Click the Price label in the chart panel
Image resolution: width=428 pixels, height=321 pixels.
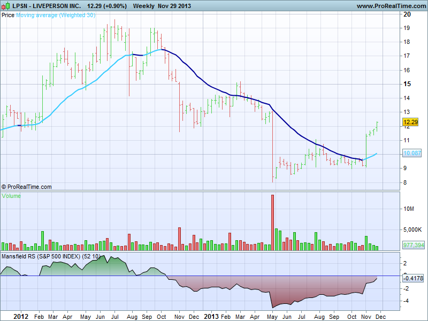click(8, 16)
